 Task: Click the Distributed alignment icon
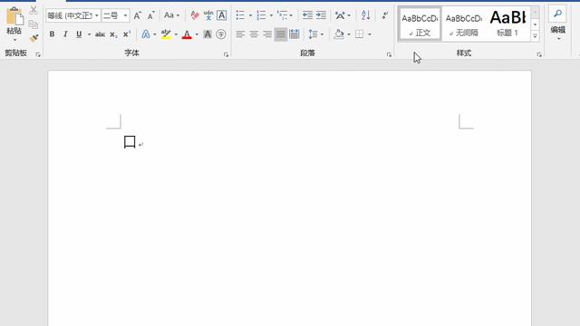click(x=295, y=34)
